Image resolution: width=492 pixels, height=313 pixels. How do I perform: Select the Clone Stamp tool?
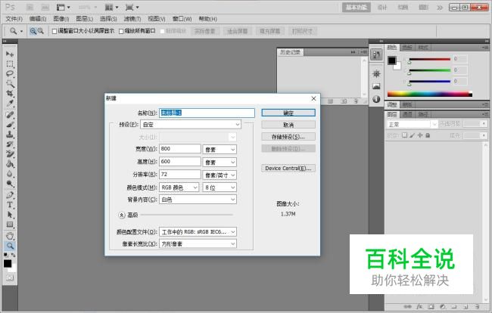point(10,135)
